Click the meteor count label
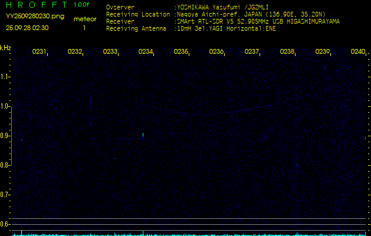The width and height of the screenshot is (371, 236). [85, 19]
